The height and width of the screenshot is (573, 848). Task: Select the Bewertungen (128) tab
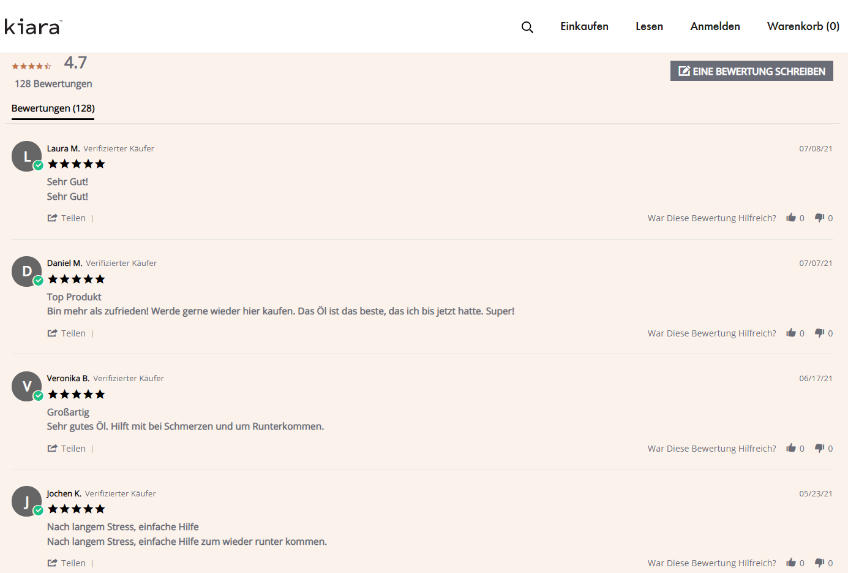pyautogui.click(x=53, y=108)
